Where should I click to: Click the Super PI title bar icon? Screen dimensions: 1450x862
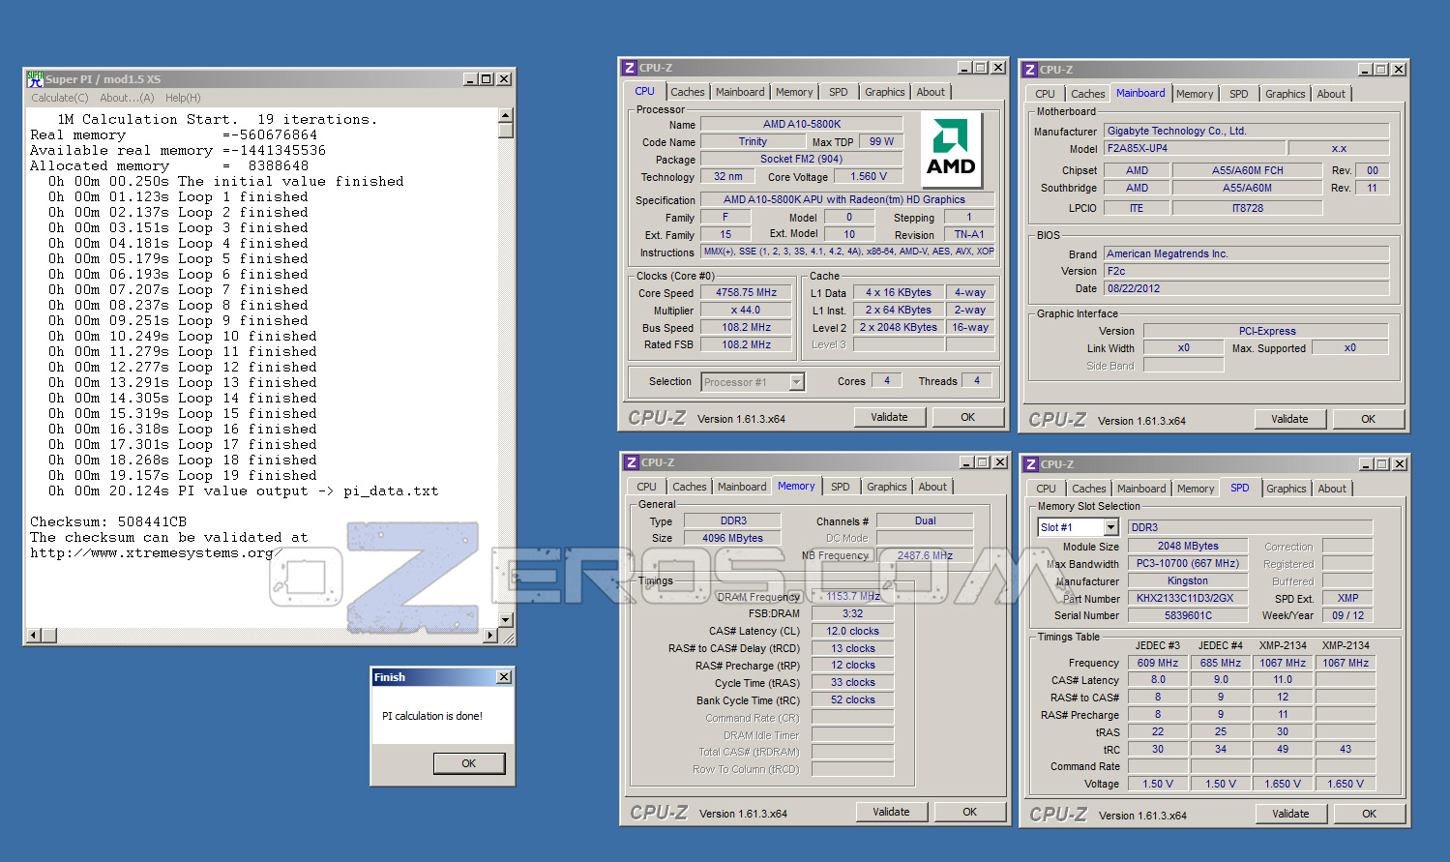click(x=35, y=78)
